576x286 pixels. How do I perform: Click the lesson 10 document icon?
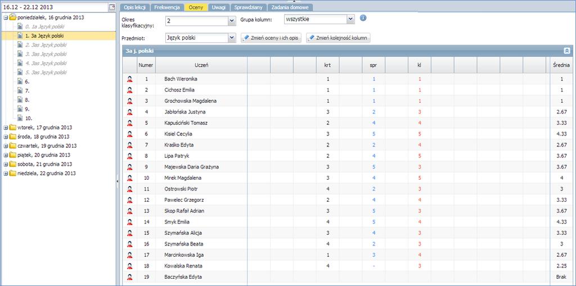coord(21,118)
